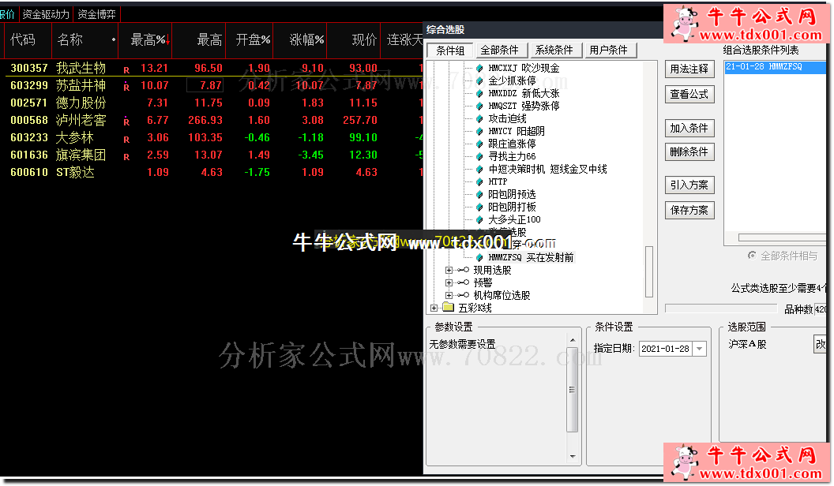Screen dimensions: 834x486
Task: Switch to the 系统条件 tab
Action: pyautogui.click(x=554, y=50)
